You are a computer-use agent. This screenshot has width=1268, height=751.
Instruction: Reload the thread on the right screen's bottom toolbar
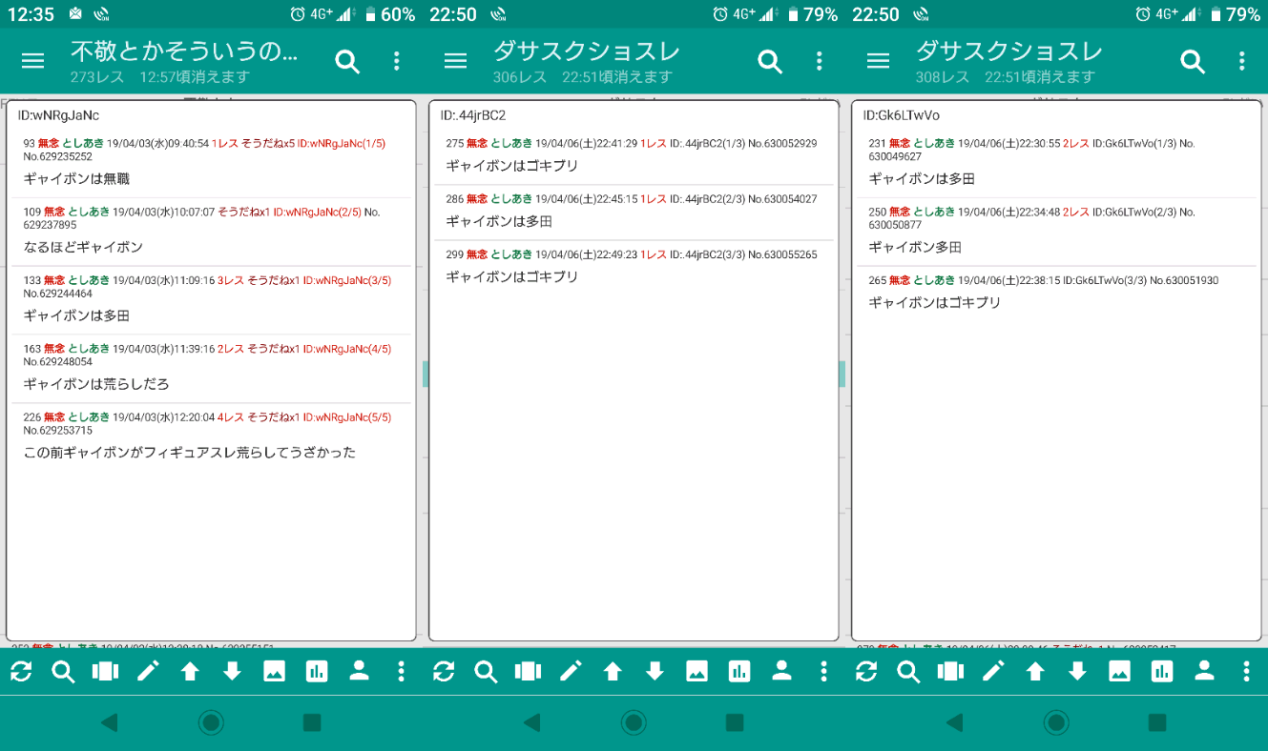(866, 672)
